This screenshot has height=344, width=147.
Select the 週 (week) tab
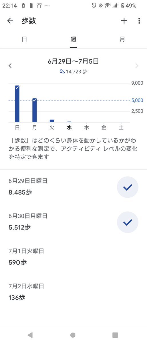click(73, 39)
